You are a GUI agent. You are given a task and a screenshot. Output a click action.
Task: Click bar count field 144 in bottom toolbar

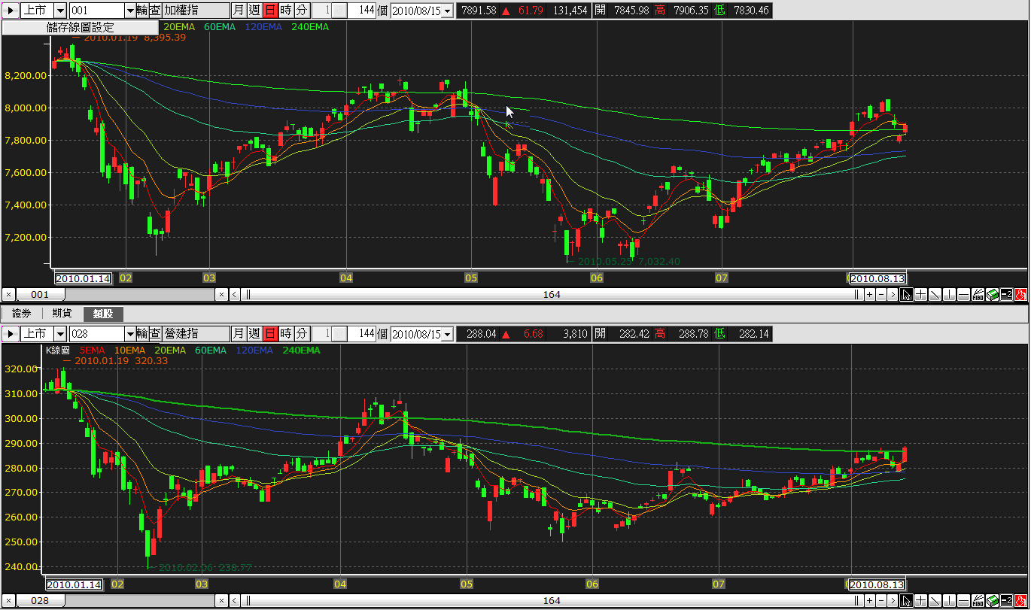pyautogui.click(x=362, y=333)
